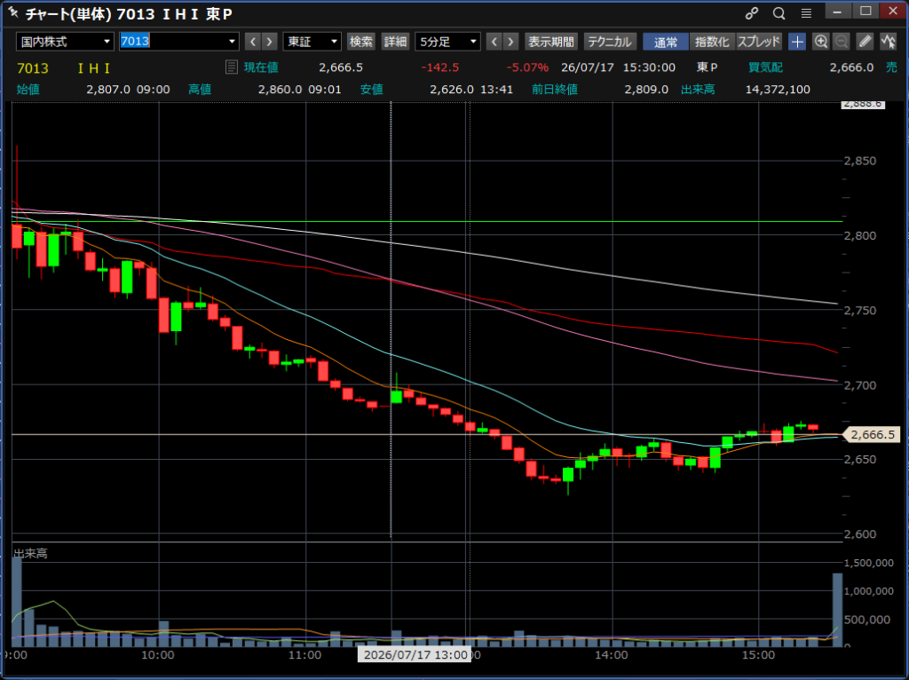Click the 安値 value 2,626.0
The height and width of the screenshot is (680, 909).
point(452,90)
